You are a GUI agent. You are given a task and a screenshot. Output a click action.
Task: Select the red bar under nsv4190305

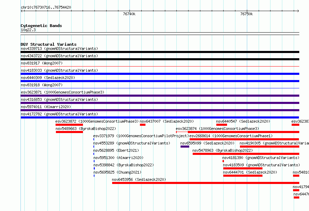pos(269,147)
